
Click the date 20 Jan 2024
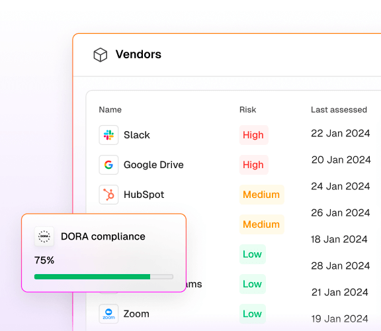click(341, 160)
